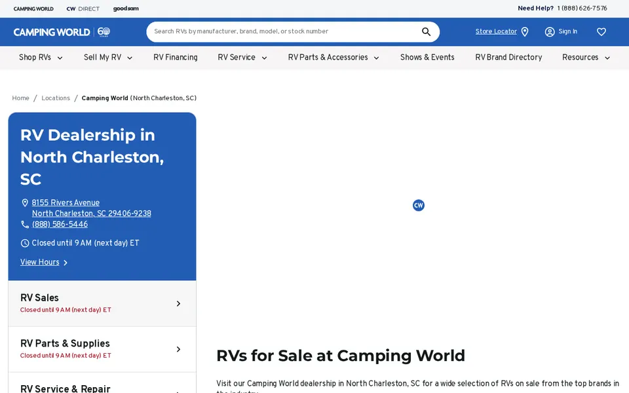Click the phone icon beside (888) 586-5446
The height and width of the screenshot is (393, 629).
25,225
